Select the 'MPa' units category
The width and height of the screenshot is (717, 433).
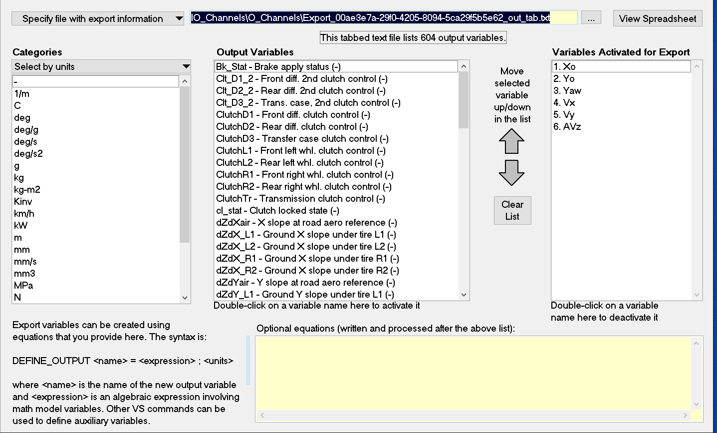tap(96, 285)
